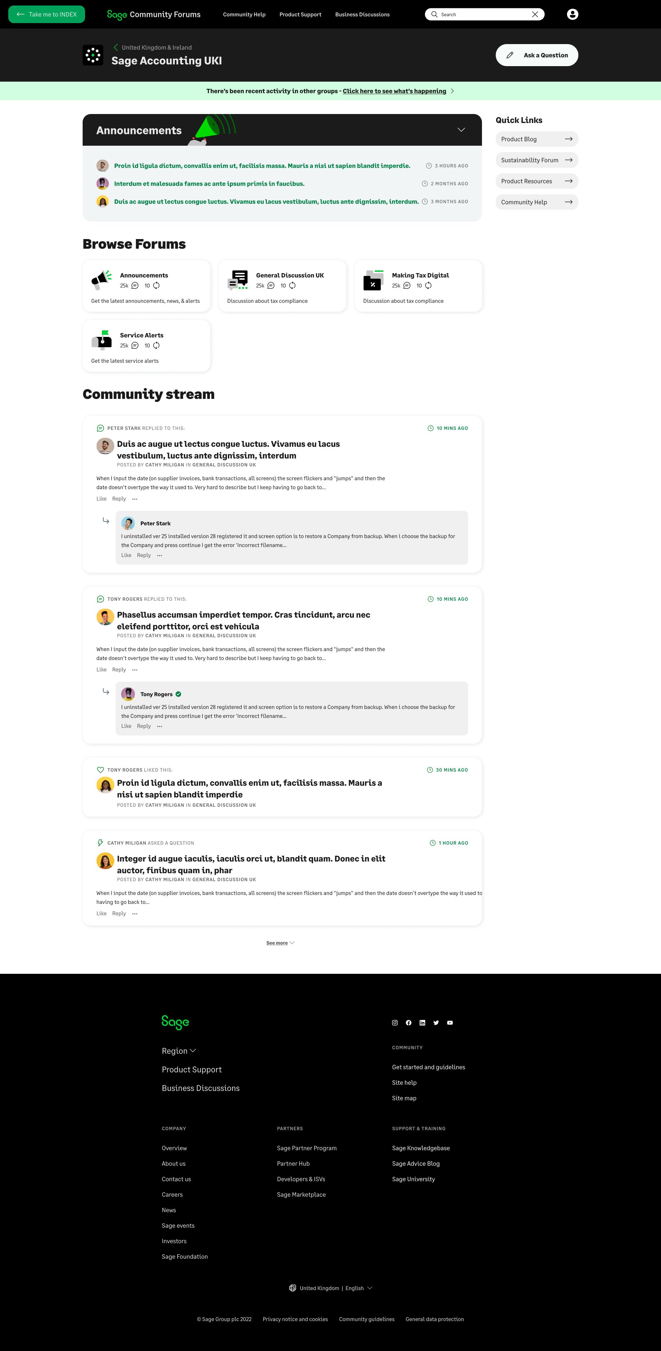Expand See more in community stream

point(280,942)
